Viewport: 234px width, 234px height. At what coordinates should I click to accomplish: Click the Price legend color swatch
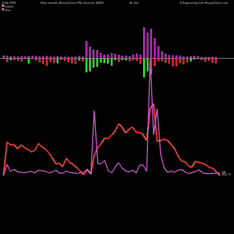tap(3, 10)
